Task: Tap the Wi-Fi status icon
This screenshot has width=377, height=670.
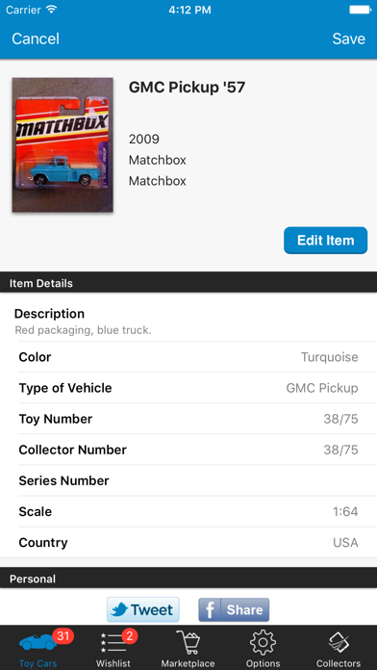Action: click(52, 10)
